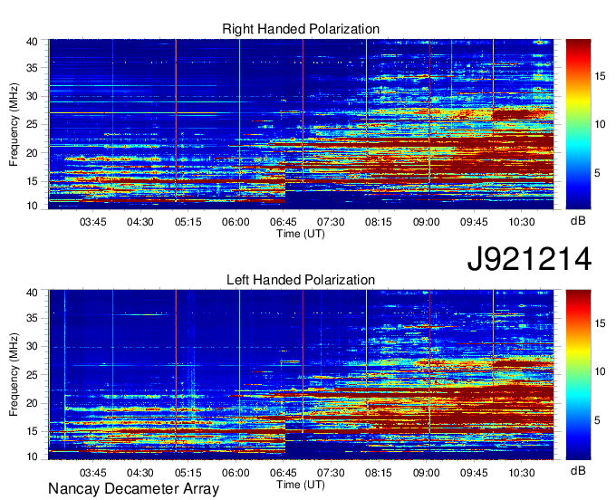Click the 30 MHz tick of Left Handed plot
The image size is (616, 500).
pyautogui.click(x=32, y=346)
